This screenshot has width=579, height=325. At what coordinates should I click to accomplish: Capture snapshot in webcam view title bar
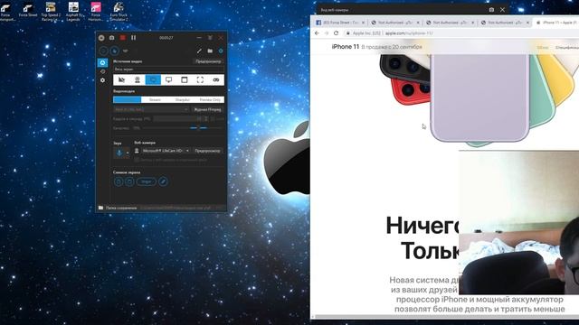(491, 10)
